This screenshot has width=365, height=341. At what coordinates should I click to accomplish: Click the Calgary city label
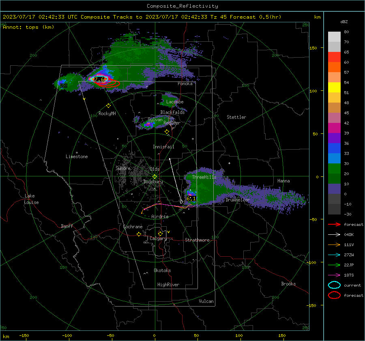pyautogui.click(x=158, y=238)
